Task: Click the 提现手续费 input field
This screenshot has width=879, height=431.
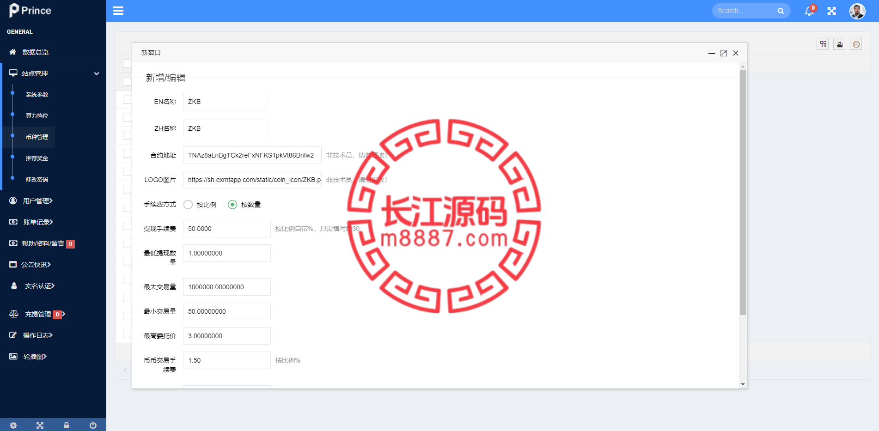Action: click(227, 229)
